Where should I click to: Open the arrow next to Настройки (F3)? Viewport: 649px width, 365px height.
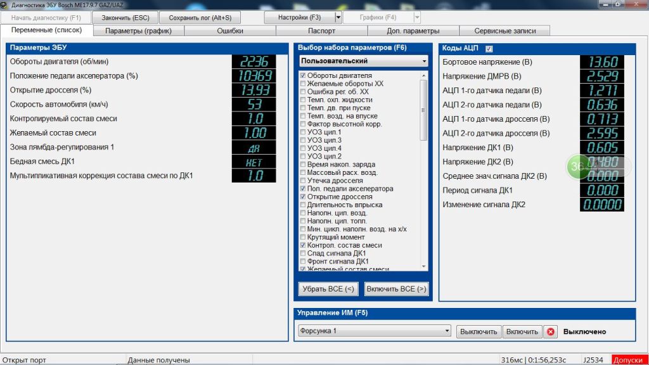click(x=338, y=18)
